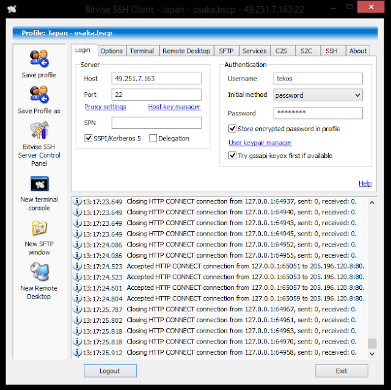The height and width of the screenshot is (390, 391).
Task: Open Proxy settings link
Action: click(106, 107)
